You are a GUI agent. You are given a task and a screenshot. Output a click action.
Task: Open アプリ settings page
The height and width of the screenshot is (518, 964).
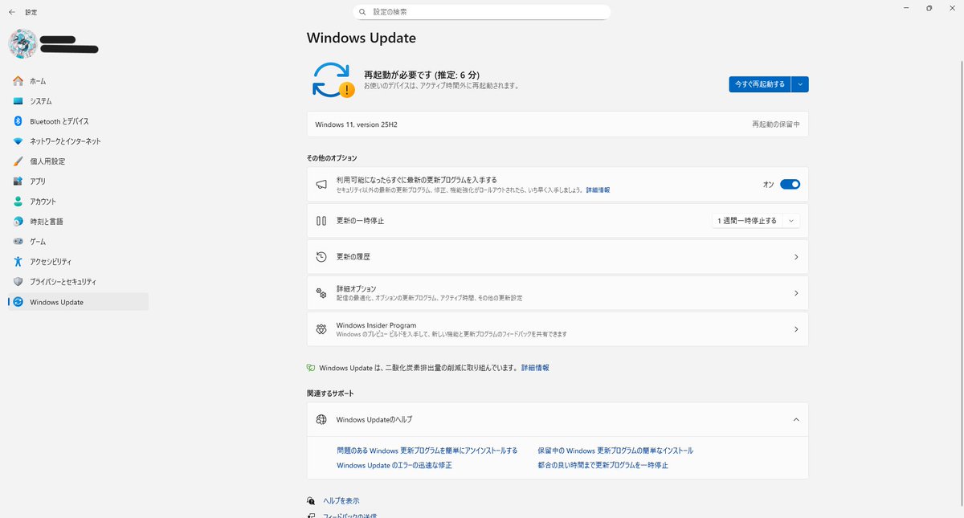pos(78,182)
